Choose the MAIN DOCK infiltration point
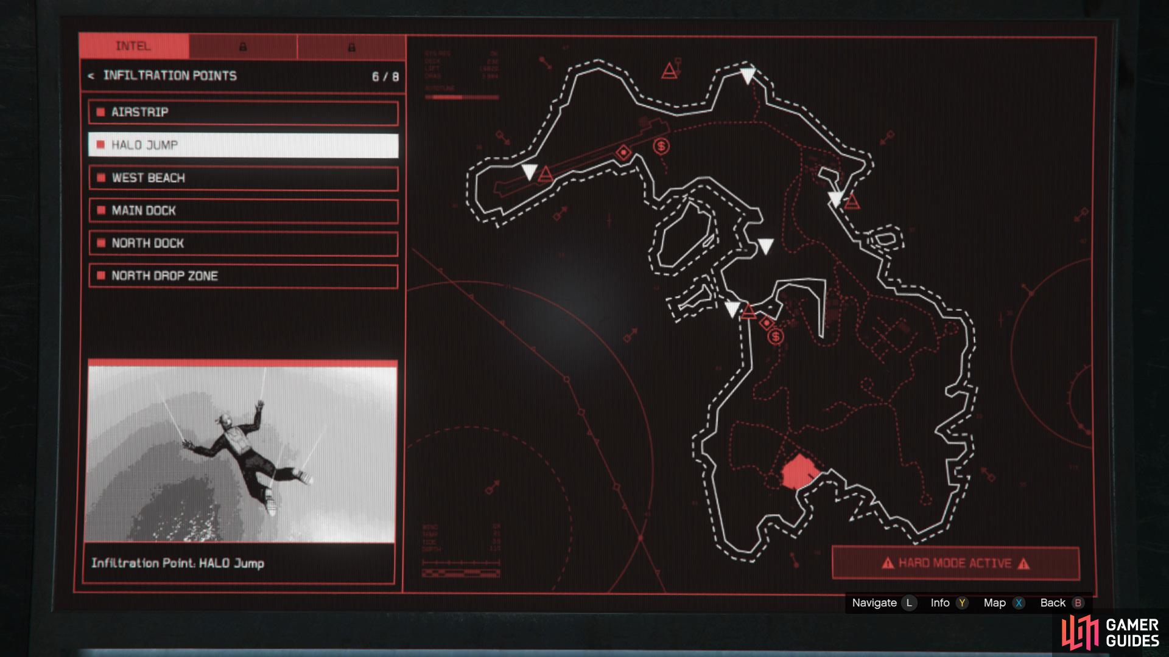 pyautogui.click(x=243, y=211)
